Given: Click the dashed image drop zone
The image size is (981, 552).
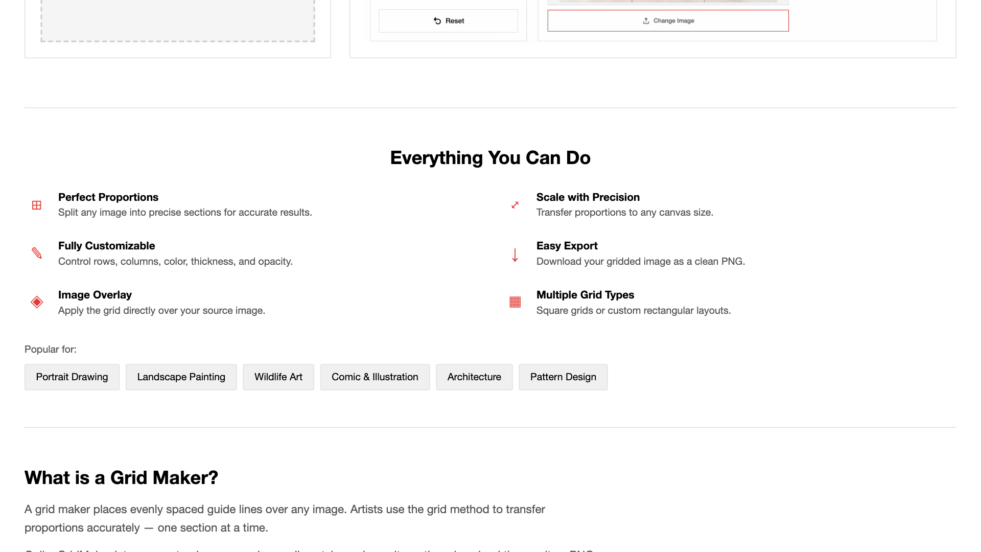Looking at the screenshot, I should point(178,20).
